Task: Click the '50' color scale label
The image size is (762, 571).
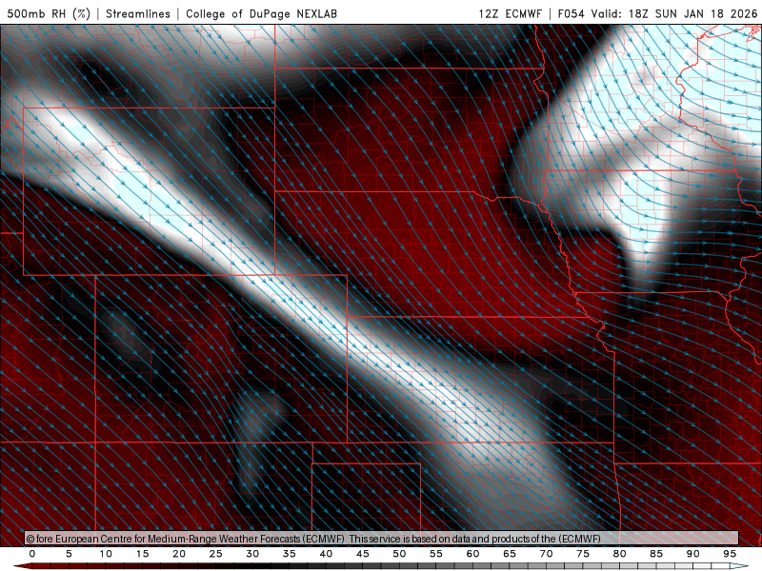Action: (x=399, y=554)
